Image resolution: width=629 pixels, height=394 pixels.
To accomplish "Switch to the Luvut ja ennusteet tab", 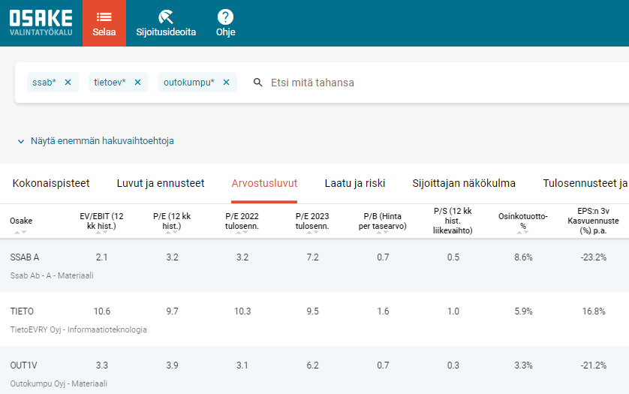I will 161,183.
